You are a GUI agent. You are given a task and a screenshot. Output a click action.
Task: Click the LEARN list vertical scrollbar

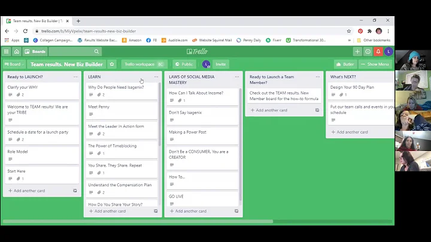click(159, 114)
